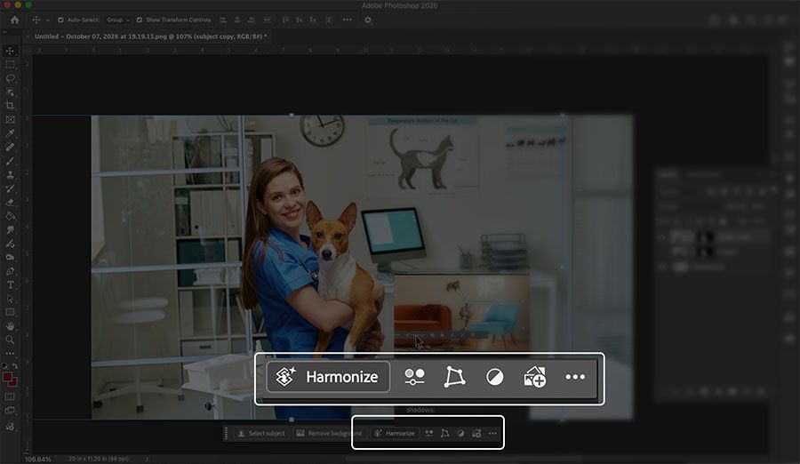The width and height of the screenshot is (800, 464).
Task: Click the foreground color swatch
Action: point(7,378)
